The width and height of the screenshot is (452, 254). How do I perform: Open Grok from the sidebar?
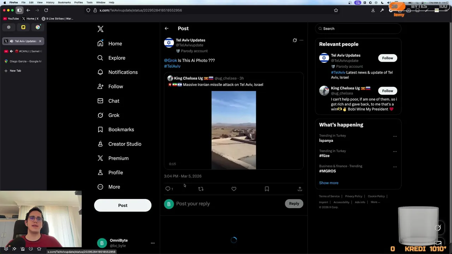[x=108, y=115]
